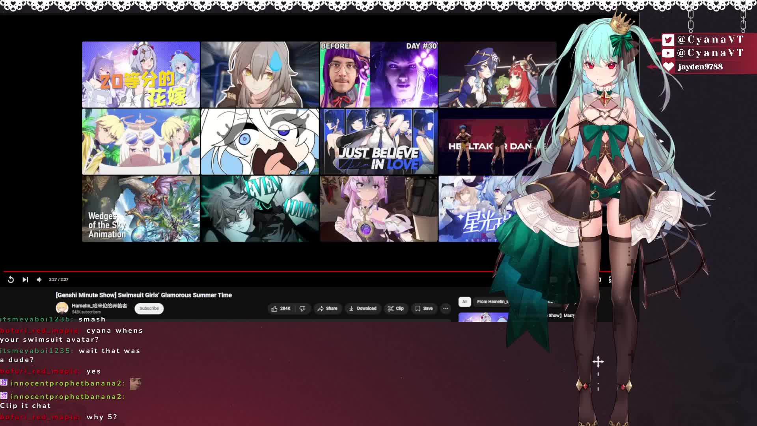The height and width of the screenshot is (426, 757).
Task: Open the '星光' blue-haired girls thumbnail
Action: [477, 209]
